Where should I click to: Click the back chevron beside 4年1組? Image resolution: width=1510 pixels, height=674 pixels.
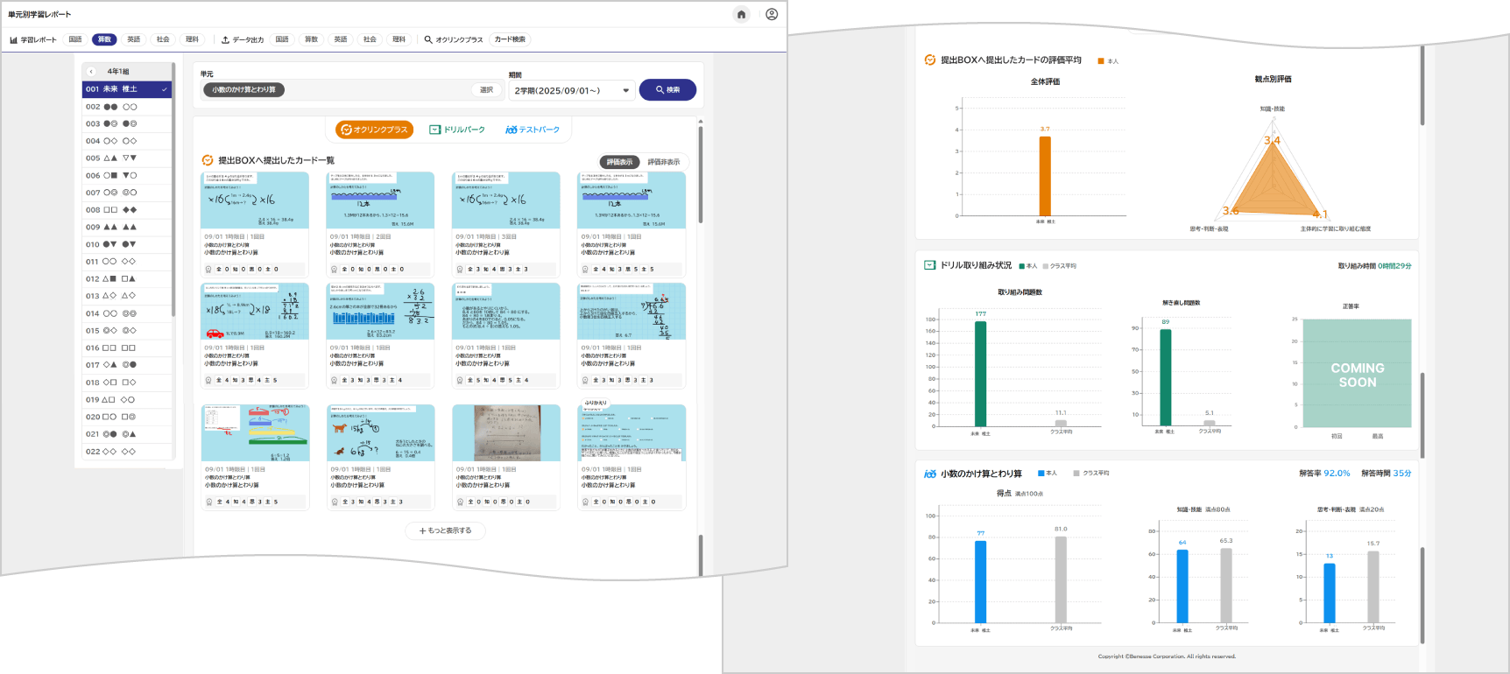tap(91, 71)
